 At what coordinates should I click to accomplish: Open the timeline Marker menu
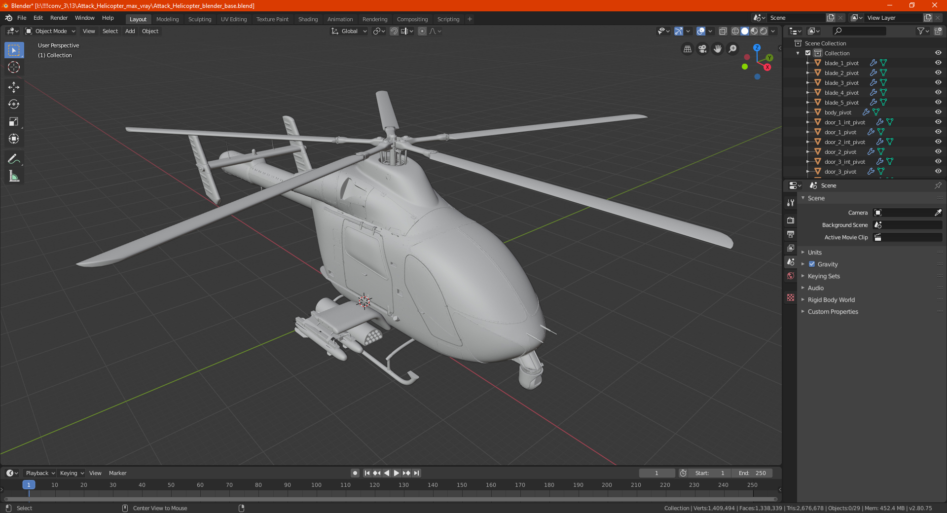[117, 473]
